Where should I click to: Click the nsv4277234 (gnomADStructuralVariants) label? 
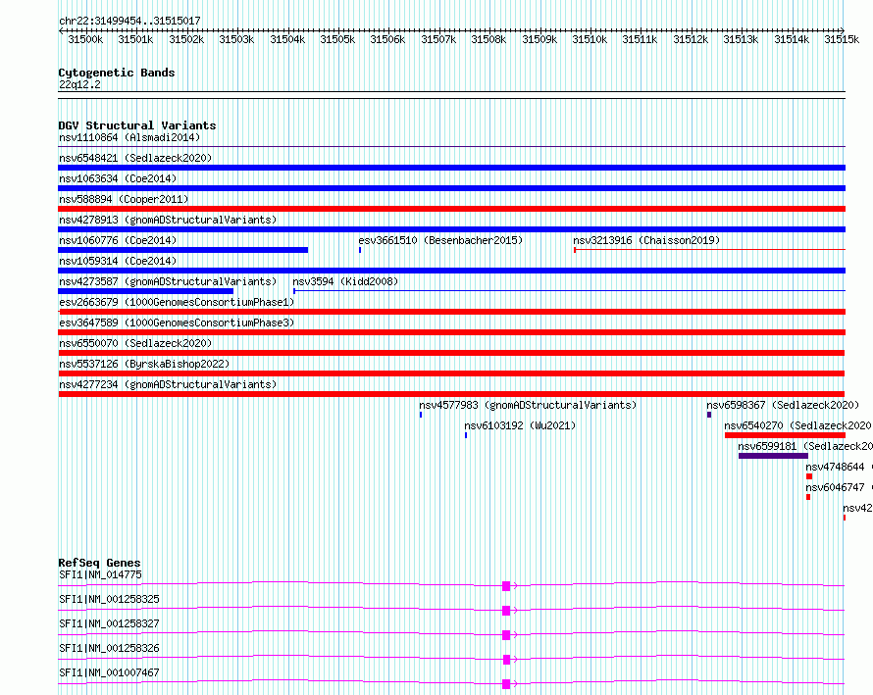pyautogui.click(x=168, y=384)
